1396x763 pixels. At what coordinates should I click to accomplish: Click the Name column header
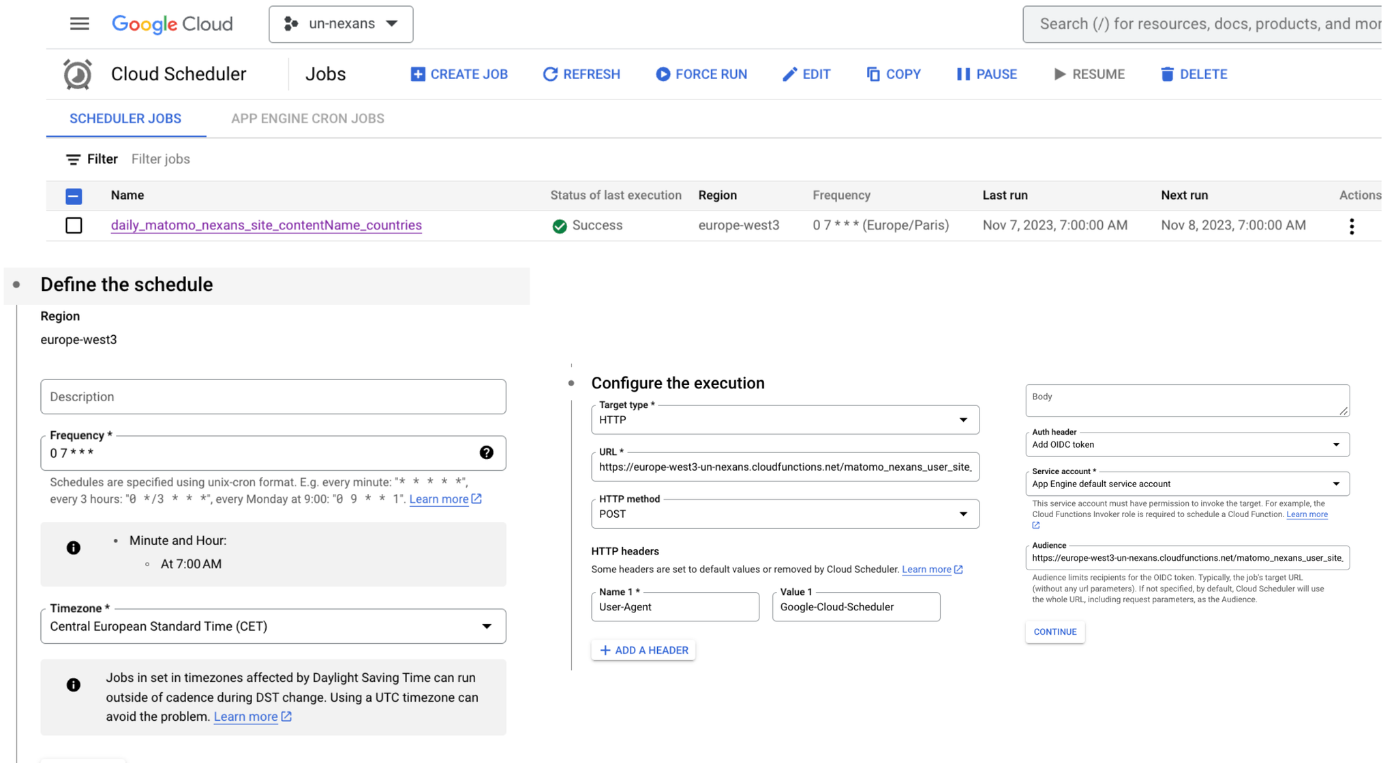[x=127, y=196]
